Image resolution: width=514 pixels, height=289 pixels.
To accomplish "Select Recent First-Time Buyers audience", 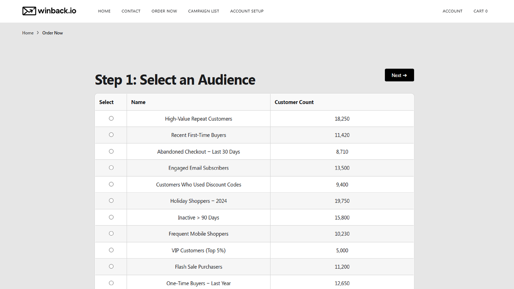I will click(111, 135).
